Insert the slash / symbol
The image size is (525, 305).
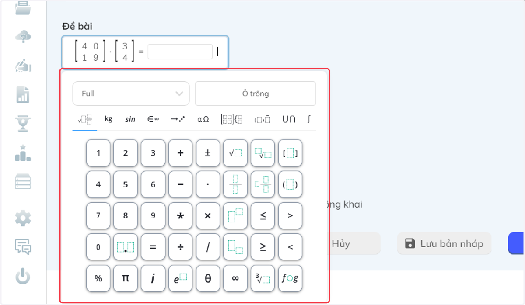tap(208, 247)
